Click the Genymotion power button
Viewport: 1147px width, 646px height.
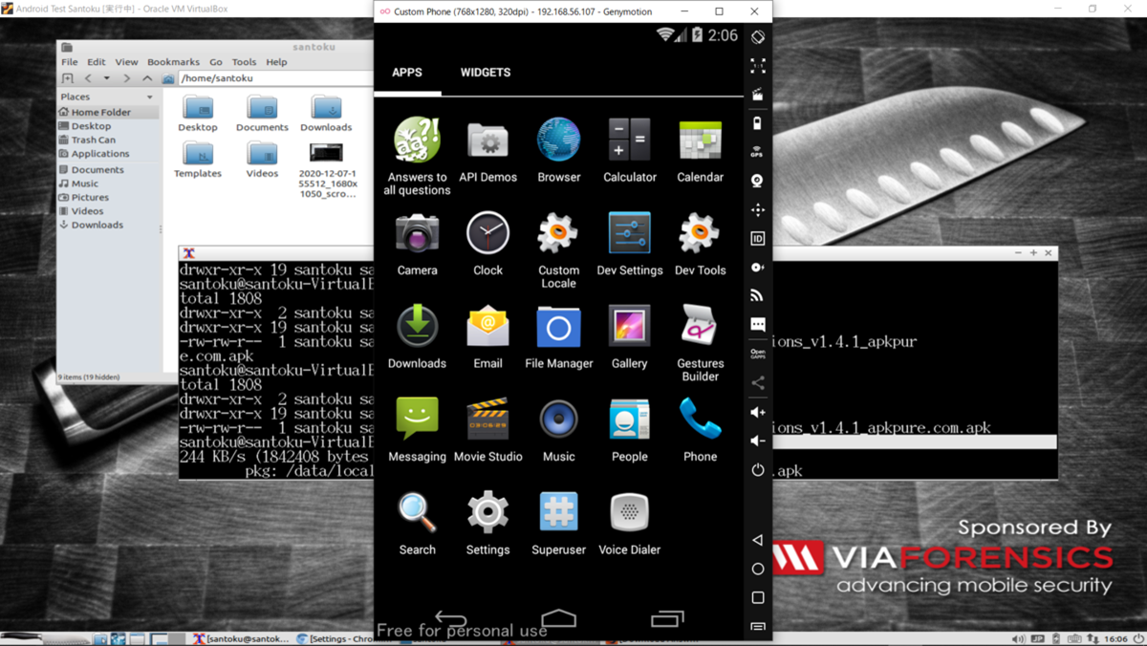(x=758, y=470)
